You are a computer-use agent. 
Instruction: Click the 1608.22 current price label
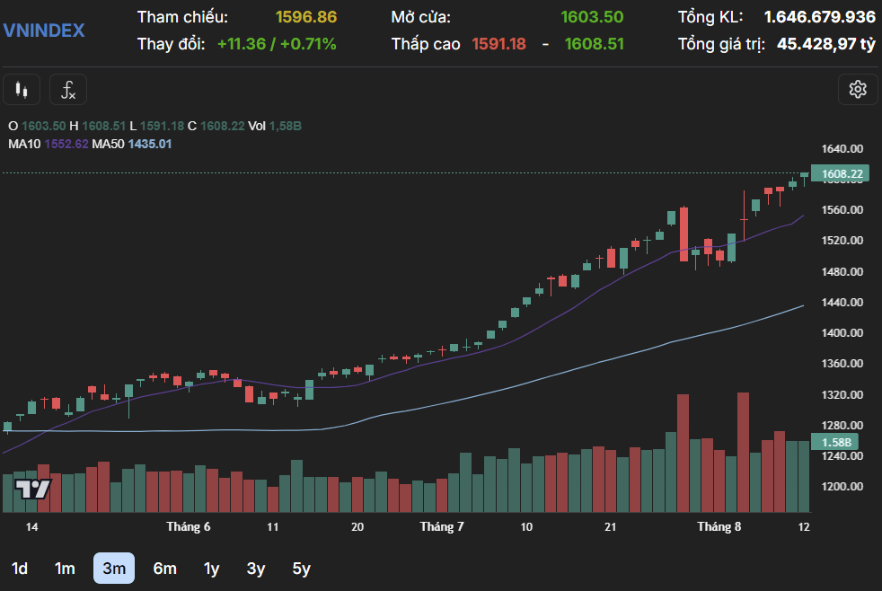(841, 173)
